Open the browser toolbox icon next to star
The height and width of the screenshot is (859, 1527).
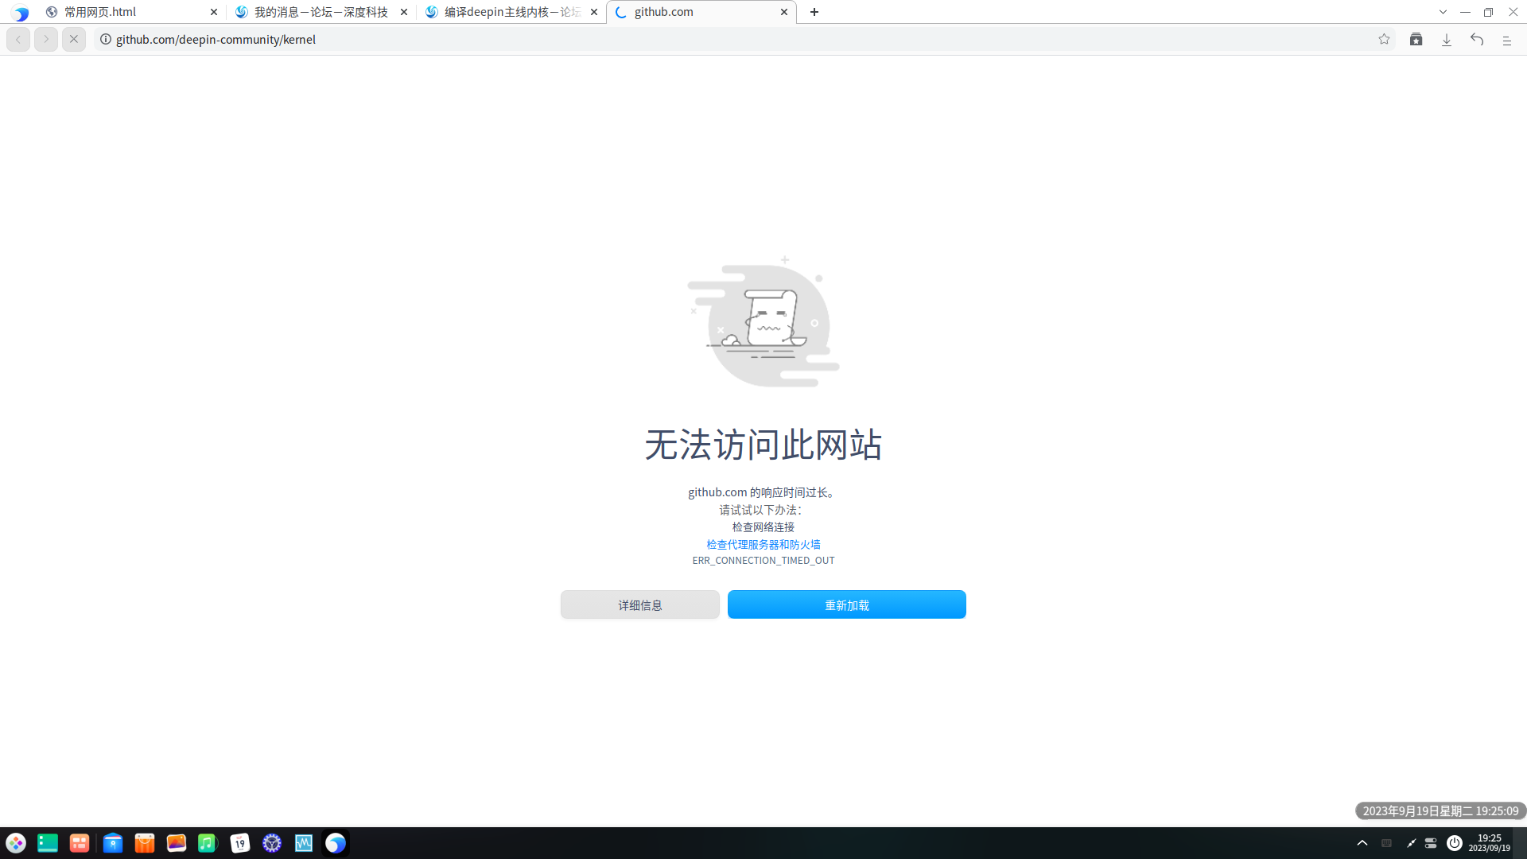(x=1416, y=39)
